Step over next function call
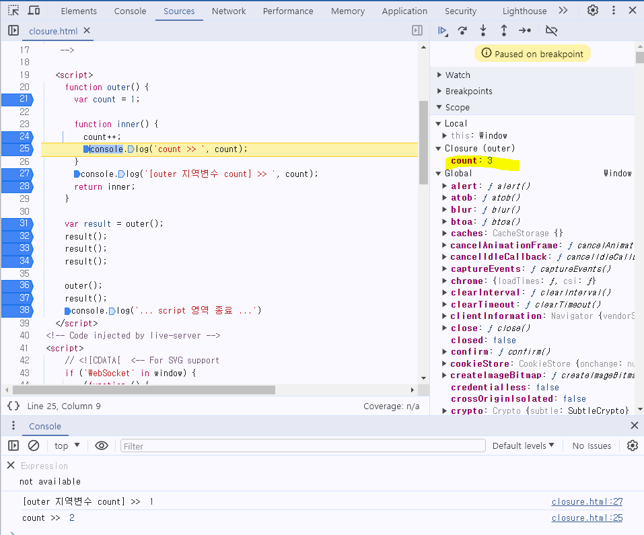 (x=462, y=30)
